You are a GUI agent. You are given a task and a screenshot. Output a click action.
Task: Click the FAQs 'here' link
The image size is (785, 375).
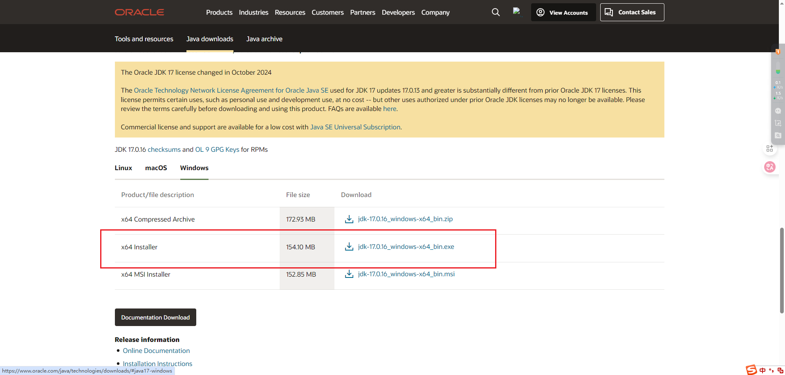(x=390, y=109)
